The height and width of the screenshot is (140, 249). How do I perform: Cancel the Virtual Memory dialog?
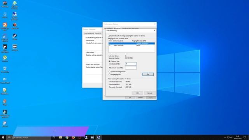click(149, 93)
